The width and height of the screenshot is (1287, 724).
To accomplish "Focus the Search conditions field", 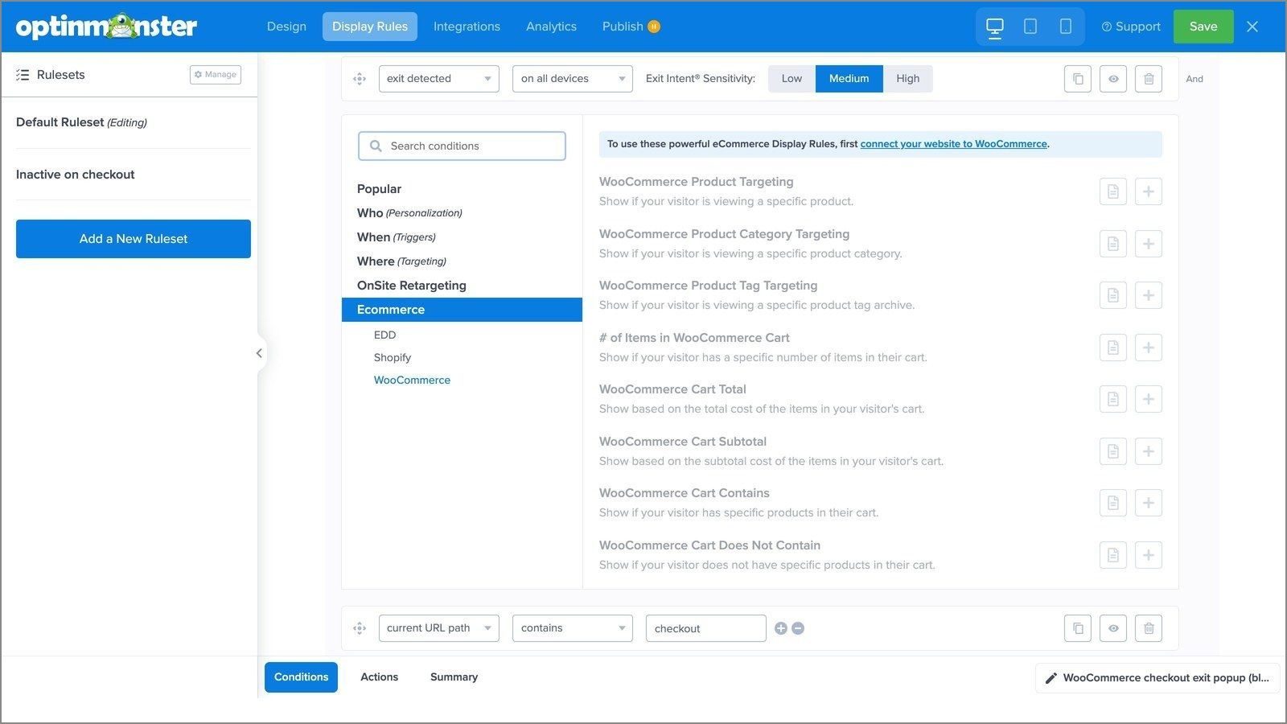I will (x=462, y=146).
